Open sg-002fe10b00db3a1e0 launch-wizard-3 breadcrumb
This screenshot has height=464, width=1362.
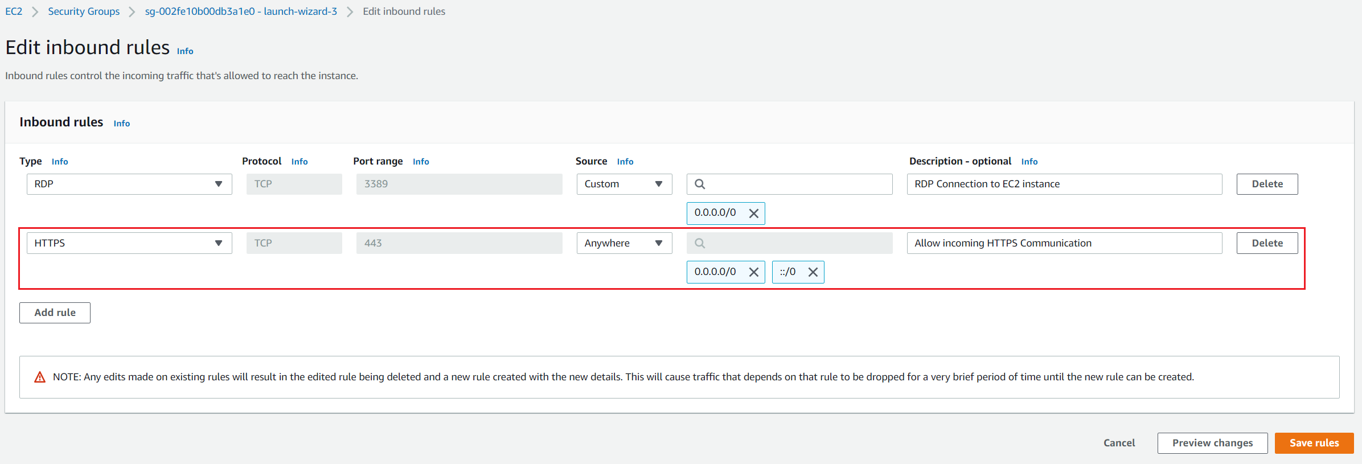pos(241,11)
